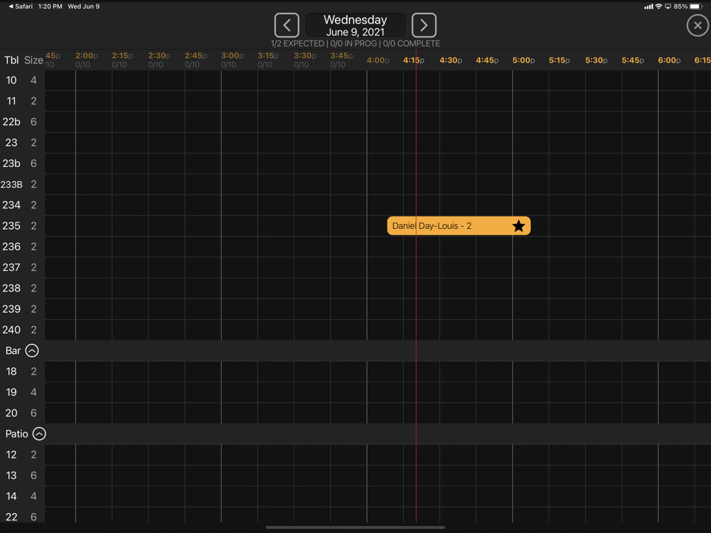Select table 23 row label

(x=11, y=143)
